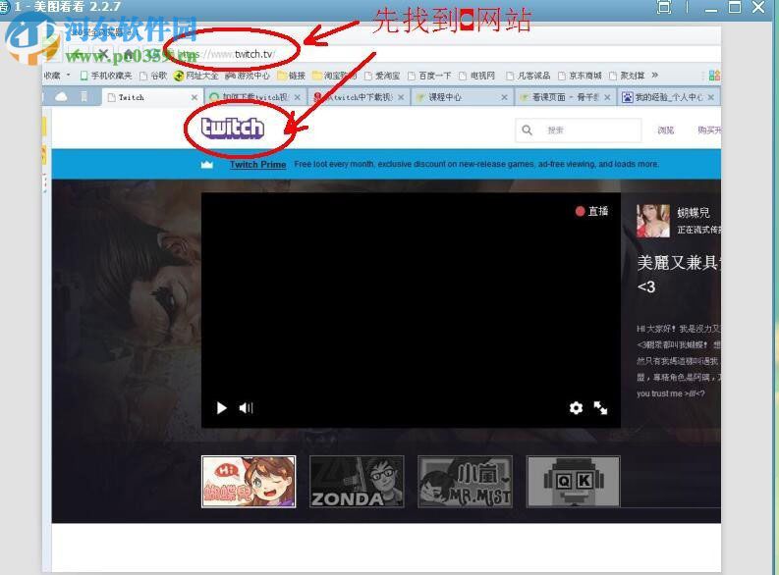Open the 手机收藏夹 bookmark
779x575 pixels.
pos(106,76)
